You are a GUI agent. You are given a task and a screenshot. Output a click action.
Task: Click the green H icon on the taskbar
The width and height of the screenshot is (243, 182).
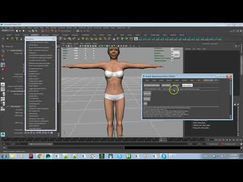click(128, 156)
